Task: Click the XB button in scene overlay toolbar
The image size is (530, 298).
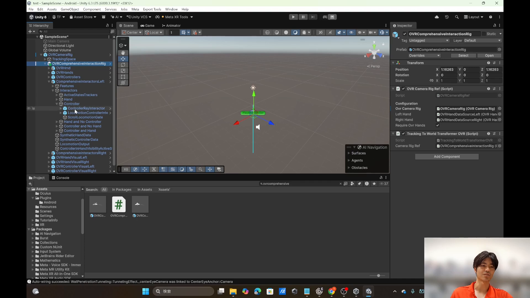Action: point(126,169)
